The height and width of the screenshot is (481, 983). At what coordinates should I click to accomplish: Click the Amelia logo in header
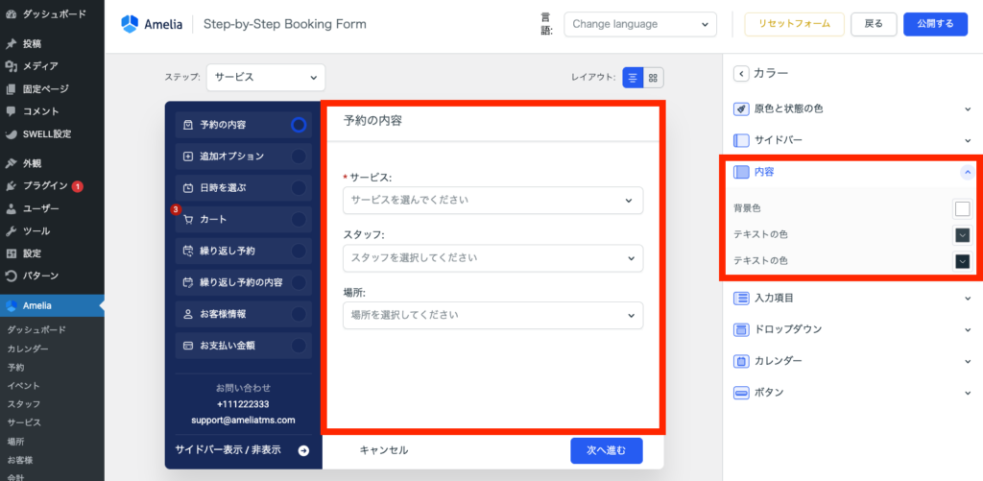130,24
